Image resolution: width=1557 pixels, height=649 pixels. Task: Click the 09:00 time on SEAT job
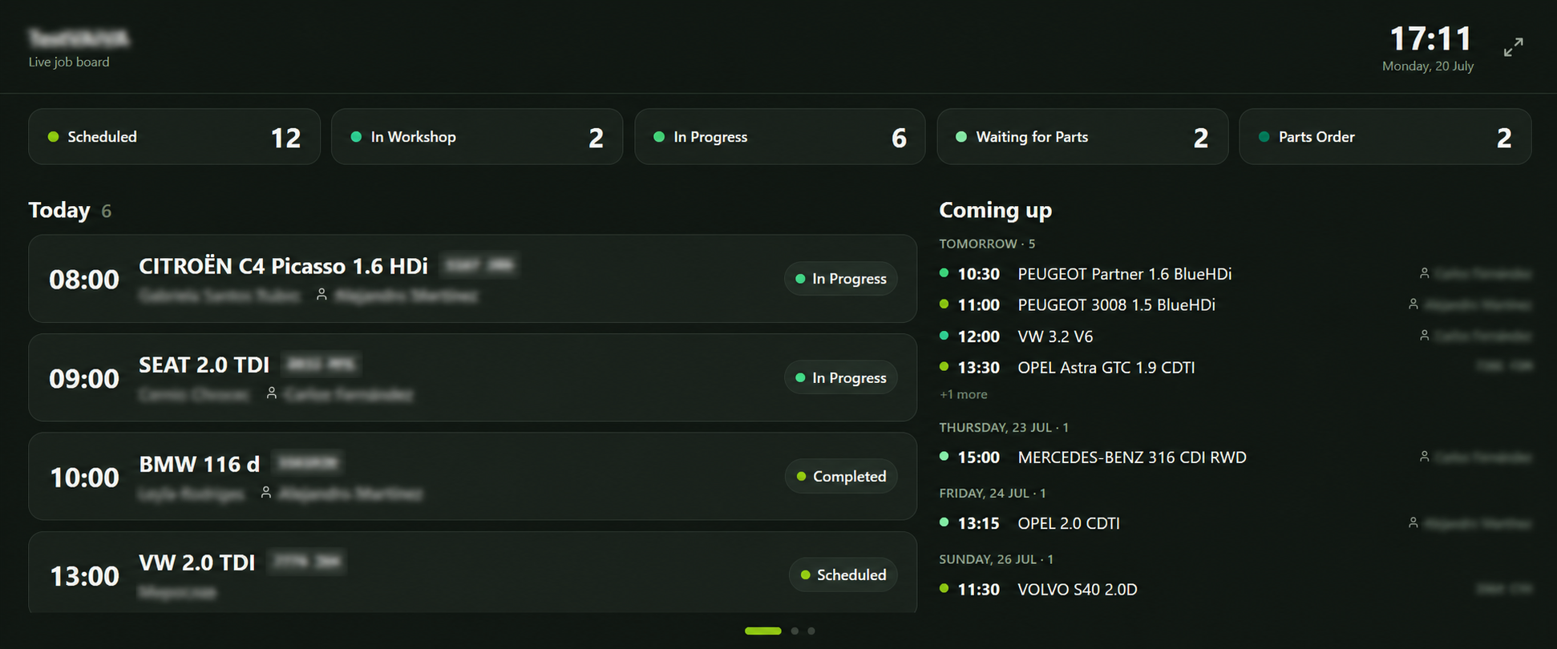pos(84,378)
